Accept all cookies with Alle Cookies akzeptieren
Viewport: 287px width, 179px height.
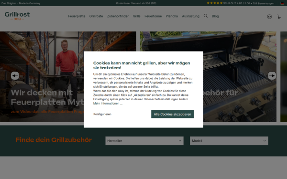(172, 114)
